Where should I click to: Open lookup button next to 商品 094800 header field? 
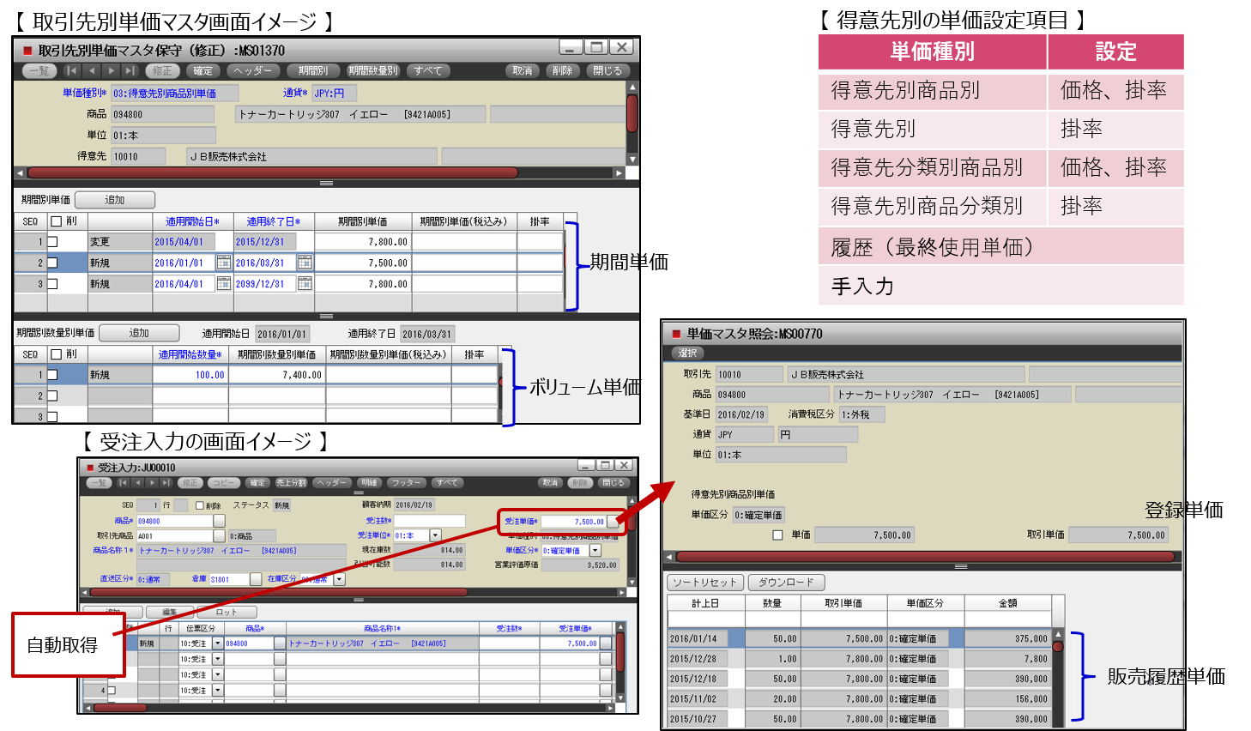[219, 521]
